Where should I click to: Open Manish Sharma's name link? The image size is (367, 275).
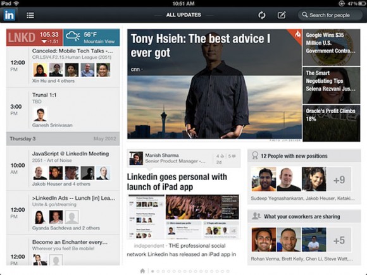(162, 156)
